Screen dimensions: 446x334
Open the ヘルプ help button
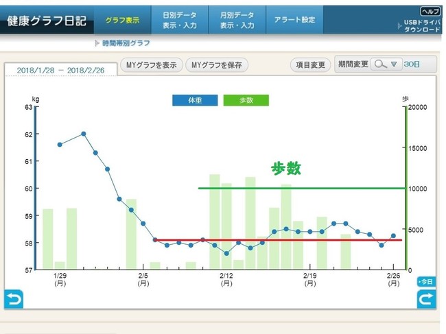coord(430,12)
